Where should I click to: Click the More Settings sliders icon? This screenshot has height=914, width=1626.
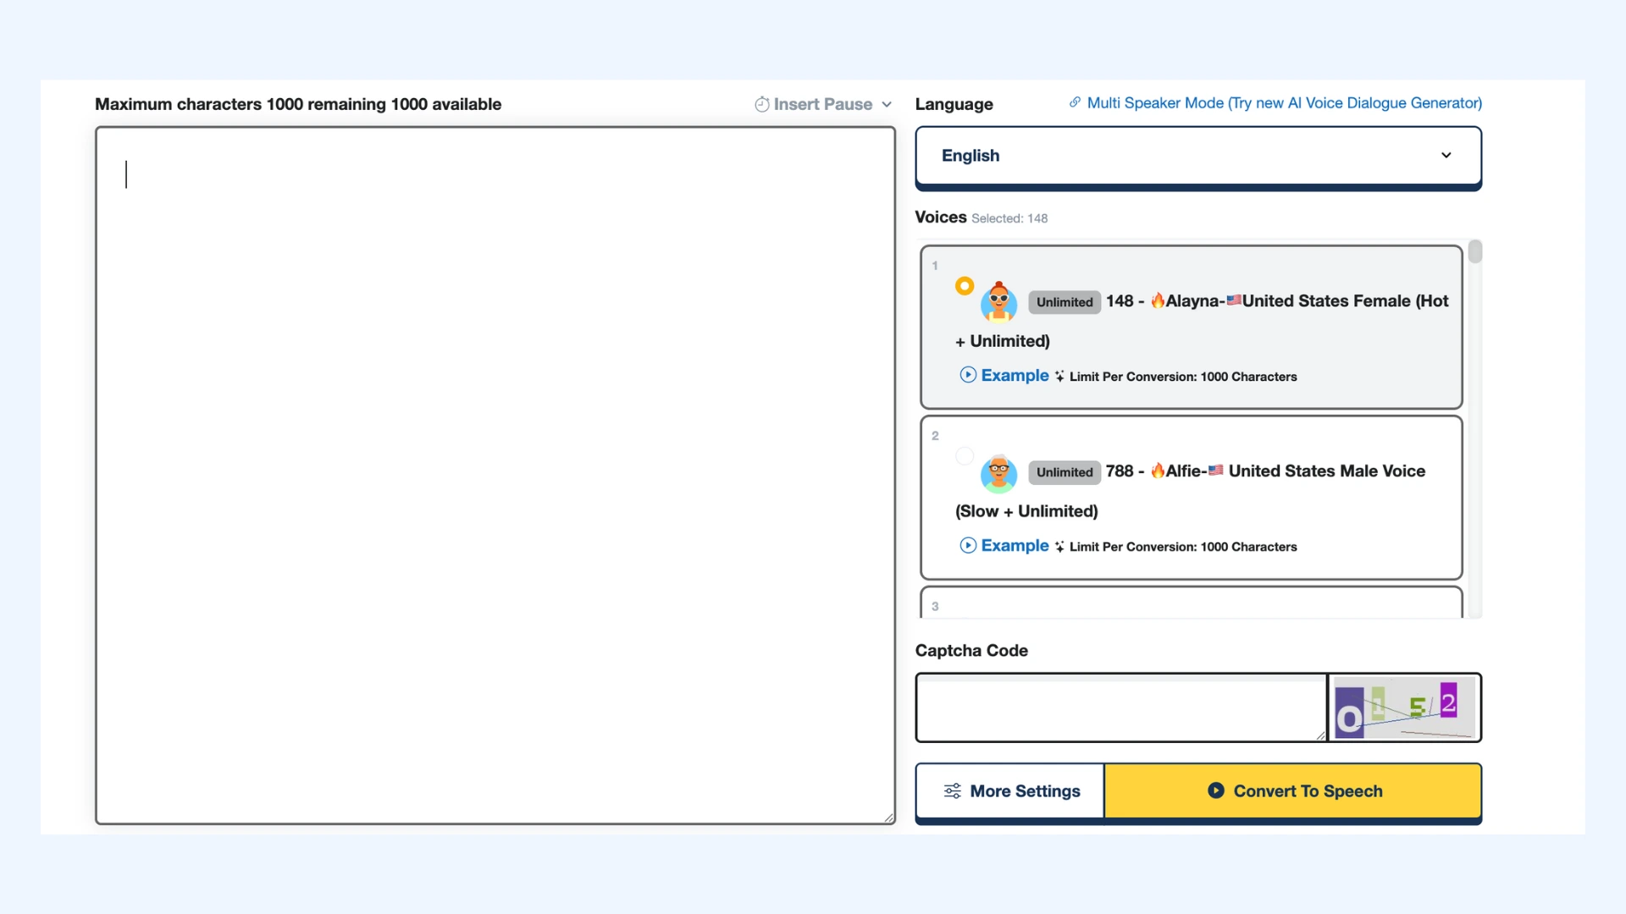coord(953,791)
